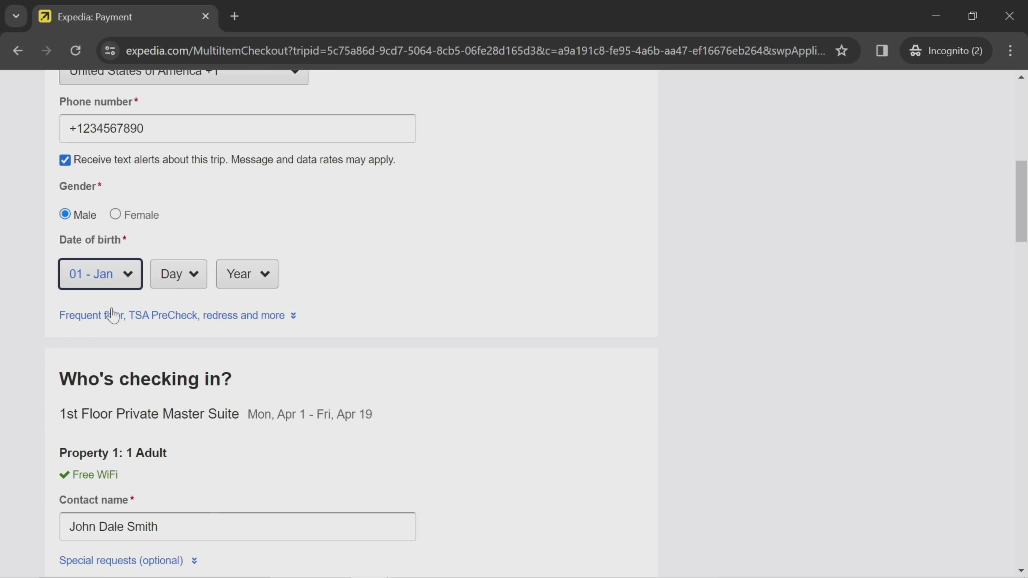The height and width of the screenshot is (578, 1028).
Task: Open the birth Year dropdown
Action: pyautogui.click(x=247, y=274)
